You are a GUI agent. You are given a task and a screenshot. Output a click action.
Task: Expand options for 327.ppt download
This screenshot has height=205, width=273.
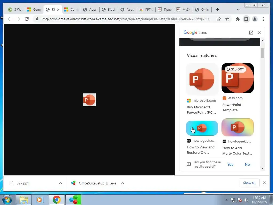coord(61,183)
